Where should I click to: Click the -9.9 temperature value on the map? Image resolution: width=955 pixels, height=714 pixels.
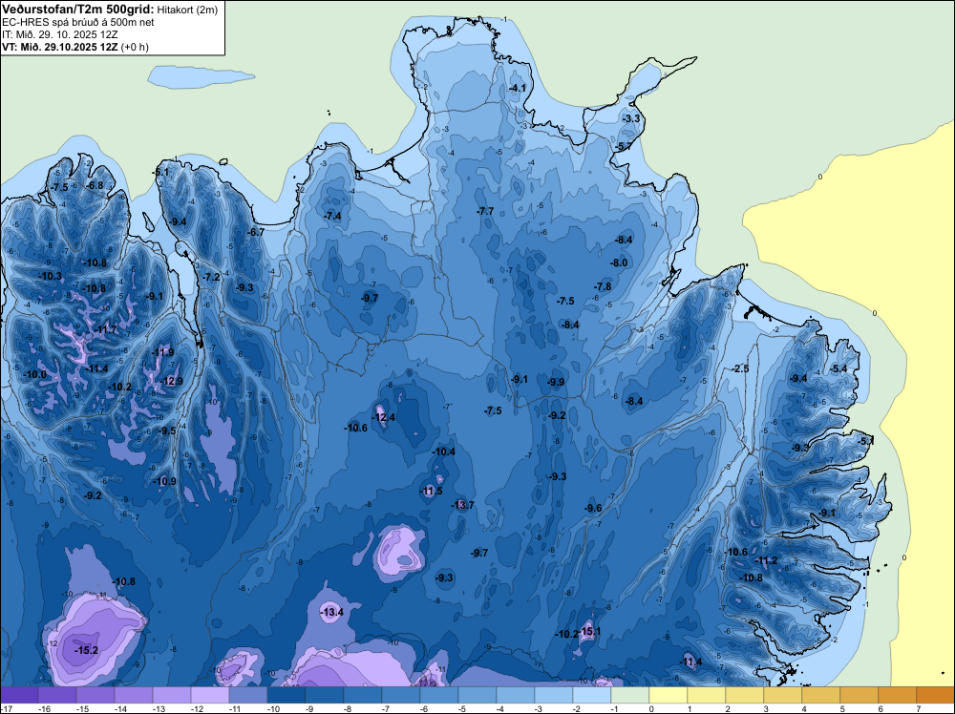pyautogui.click(x=556, y=382)
